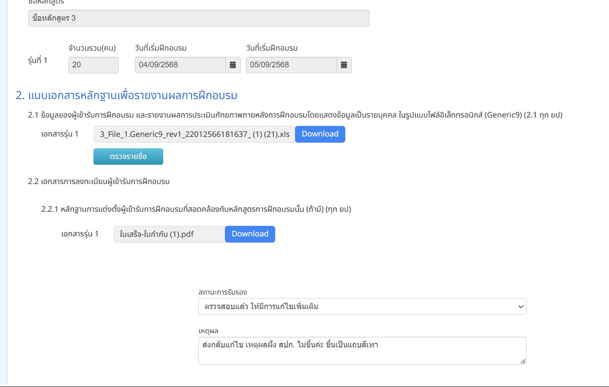Click the ตรวจรายชื่อ button
Image resolution: width=609 pixels, height=387 pixels.
coord(128,157)
